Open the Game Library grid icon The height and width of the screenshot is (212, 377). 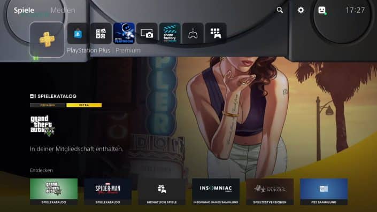point(216,33)
